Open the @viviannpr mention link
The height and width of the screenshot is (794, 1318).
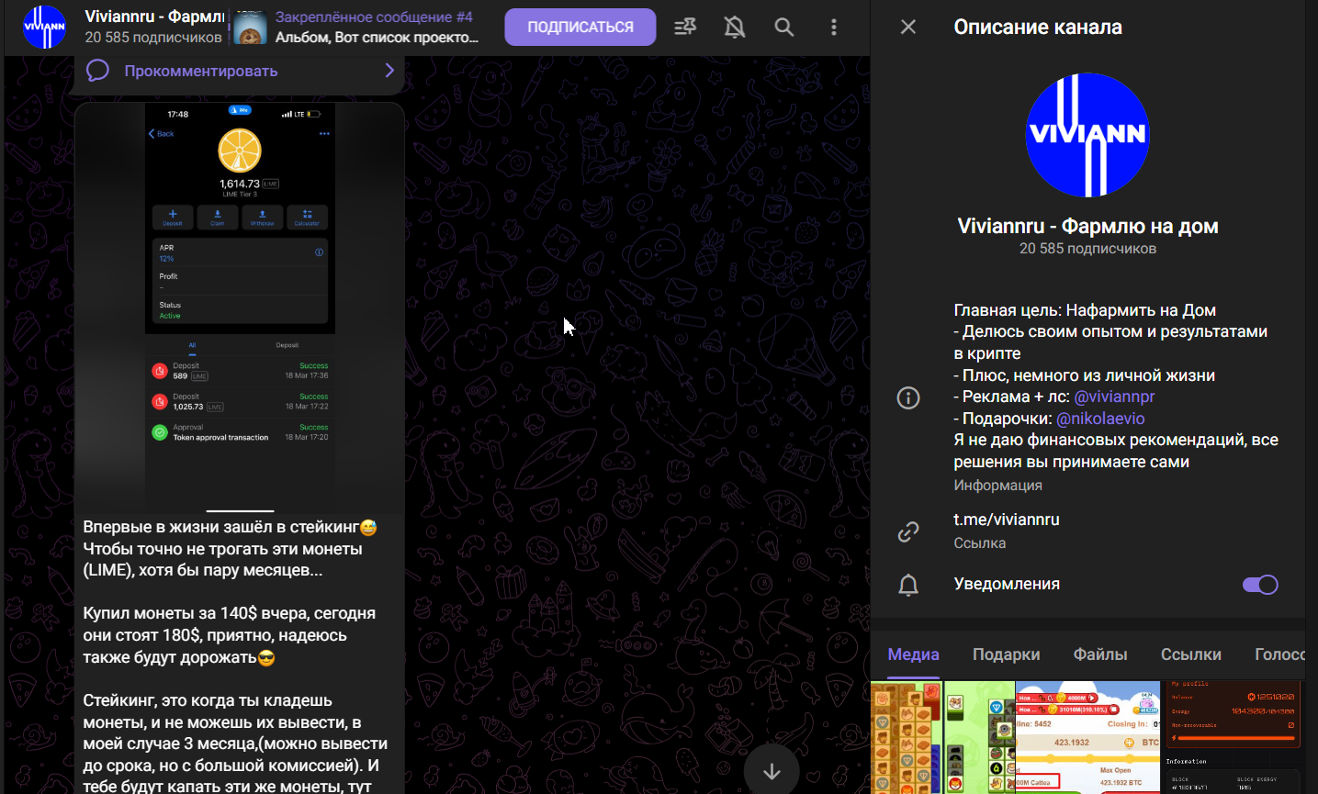[x=1114, y=397]
